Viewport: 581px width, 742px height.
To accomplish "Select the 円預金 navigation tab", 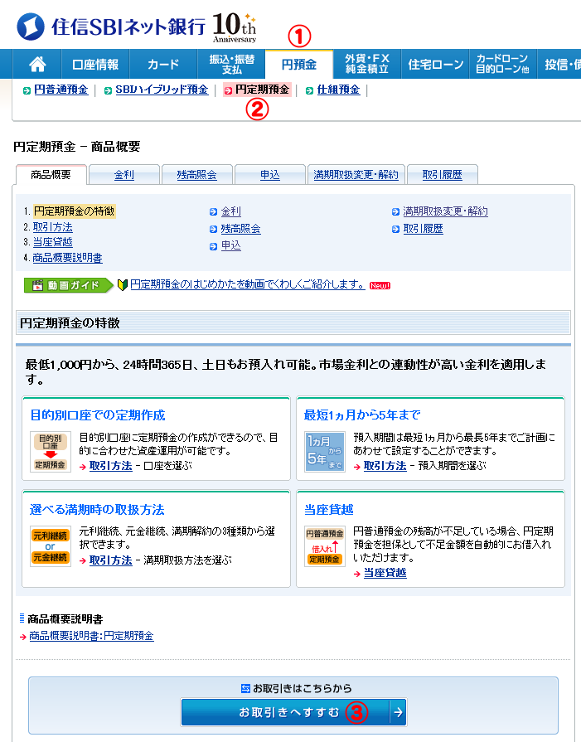I will 299,65.
